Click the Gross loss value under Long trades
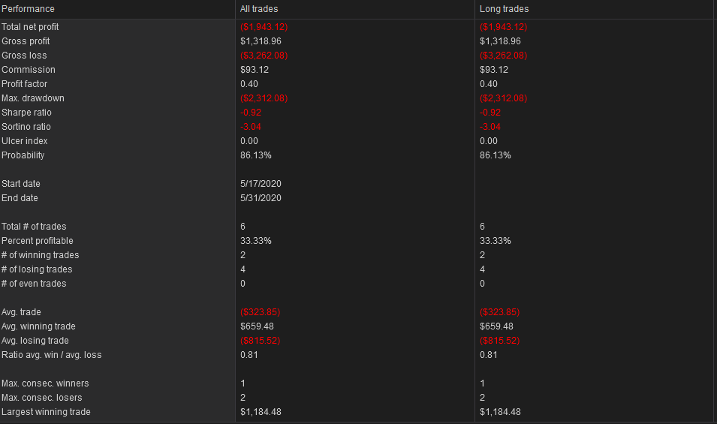Image resolution: width=717 pixels, height=424 pixels. tap(503, 56)
